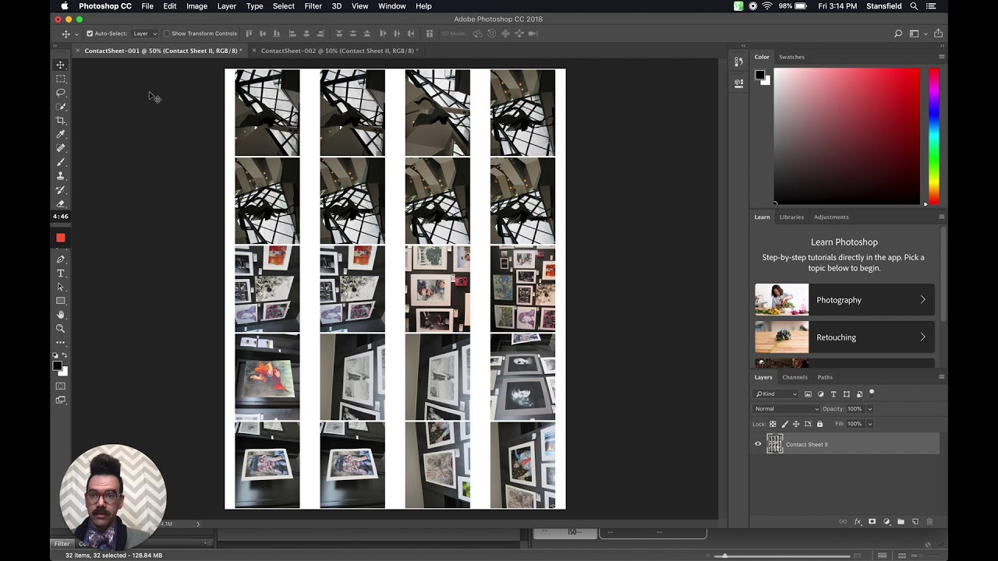Viewport: 998px width, 561px height.
Task: Delete layer with trash icon
Action: click(x=929, y=522)
